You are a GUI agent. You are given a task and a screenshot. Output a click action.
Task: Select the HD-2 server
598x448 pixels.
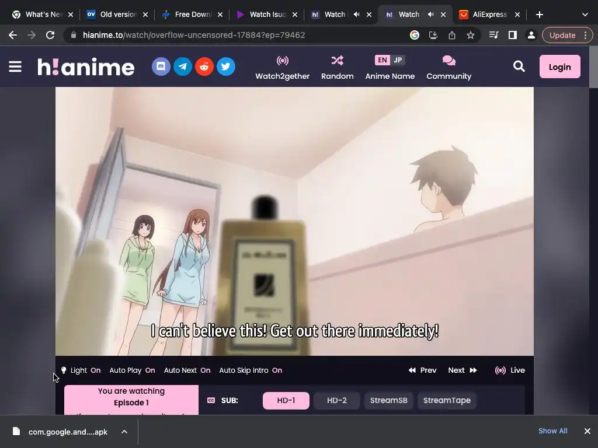[x=337, y=400]
